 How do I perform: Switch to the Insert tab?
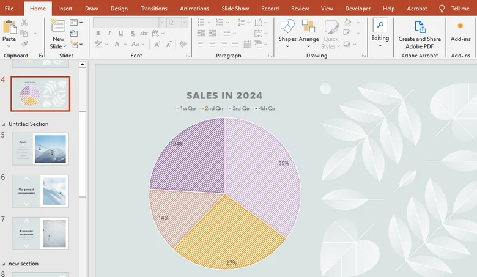coord(65,9)
